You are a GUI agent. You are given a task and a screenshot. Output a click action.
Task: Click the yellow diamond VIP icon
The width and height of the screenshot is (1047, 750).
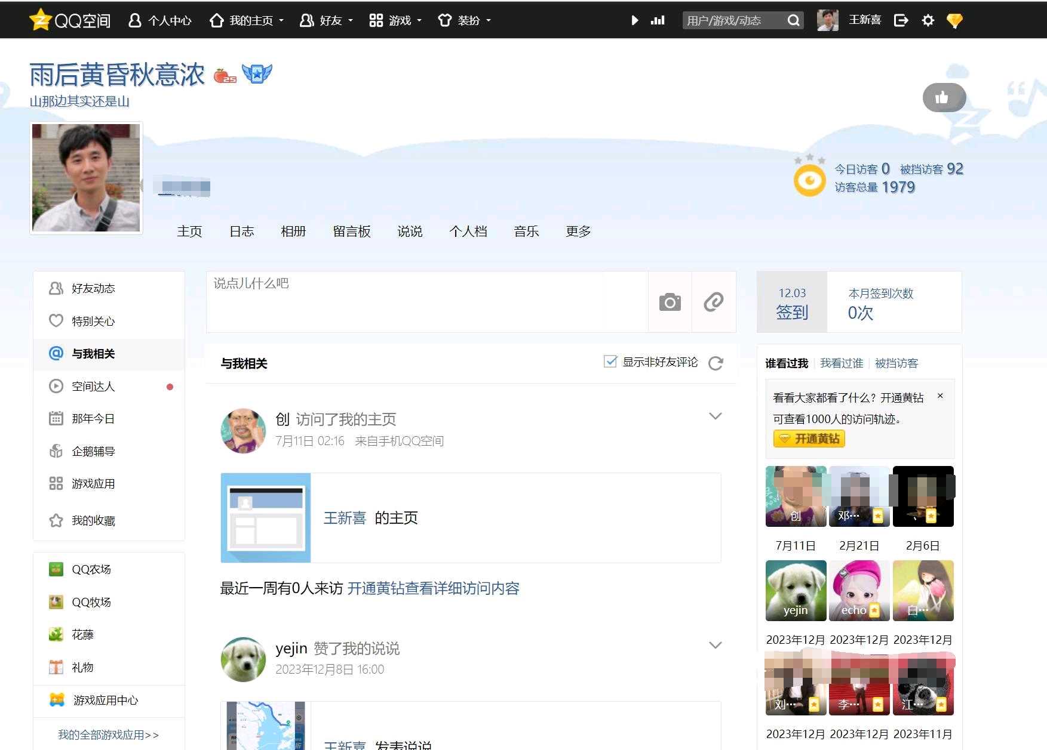pos(954,21)
